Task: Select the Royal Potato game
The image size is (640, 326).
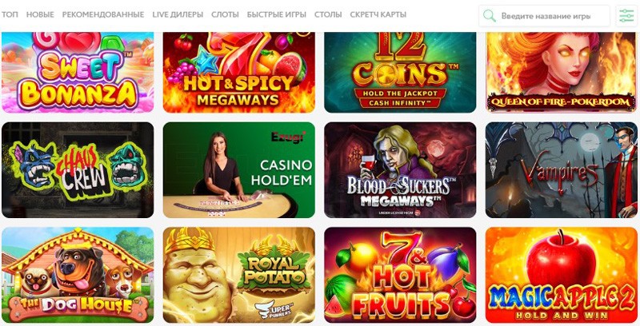Action: click(x=238, y=275)
